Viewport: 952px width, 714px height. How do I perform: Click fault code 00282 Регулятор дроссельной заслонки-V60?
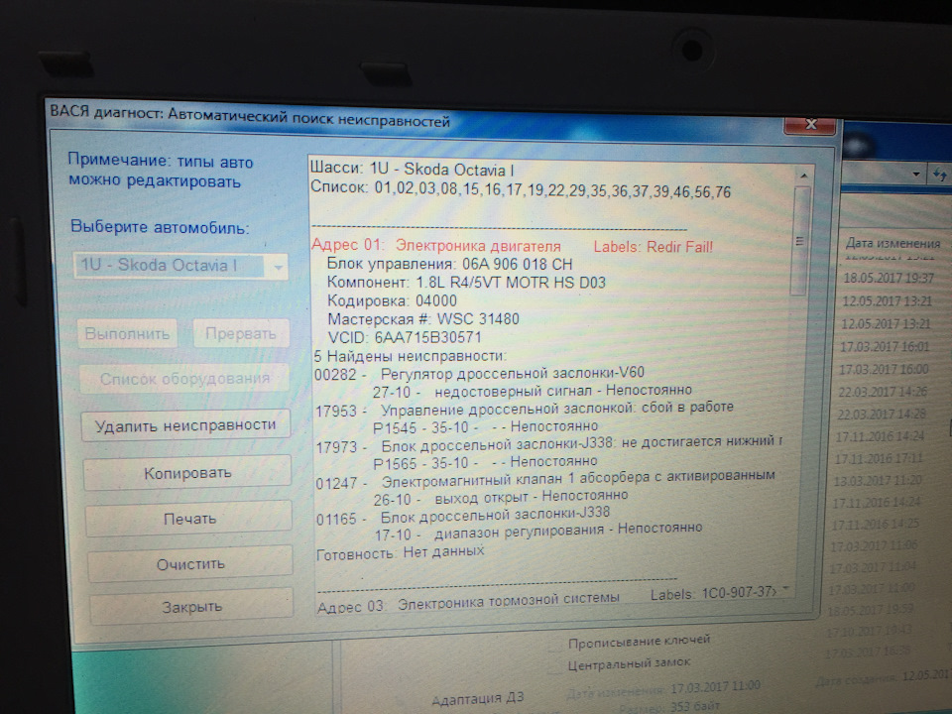click(x=479, y=373)
